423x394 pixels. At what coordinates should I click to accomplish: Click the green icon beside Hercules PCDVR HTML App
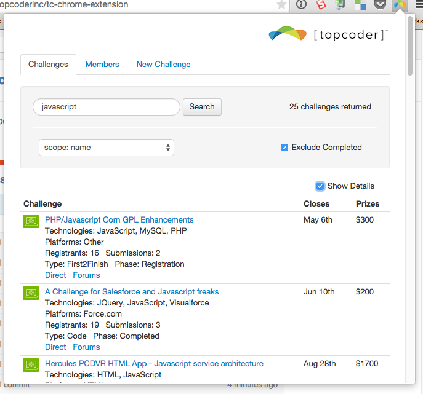31,365
